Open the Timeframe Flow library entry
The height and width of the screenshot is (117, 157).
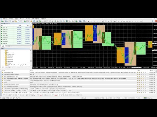(9, 72)
